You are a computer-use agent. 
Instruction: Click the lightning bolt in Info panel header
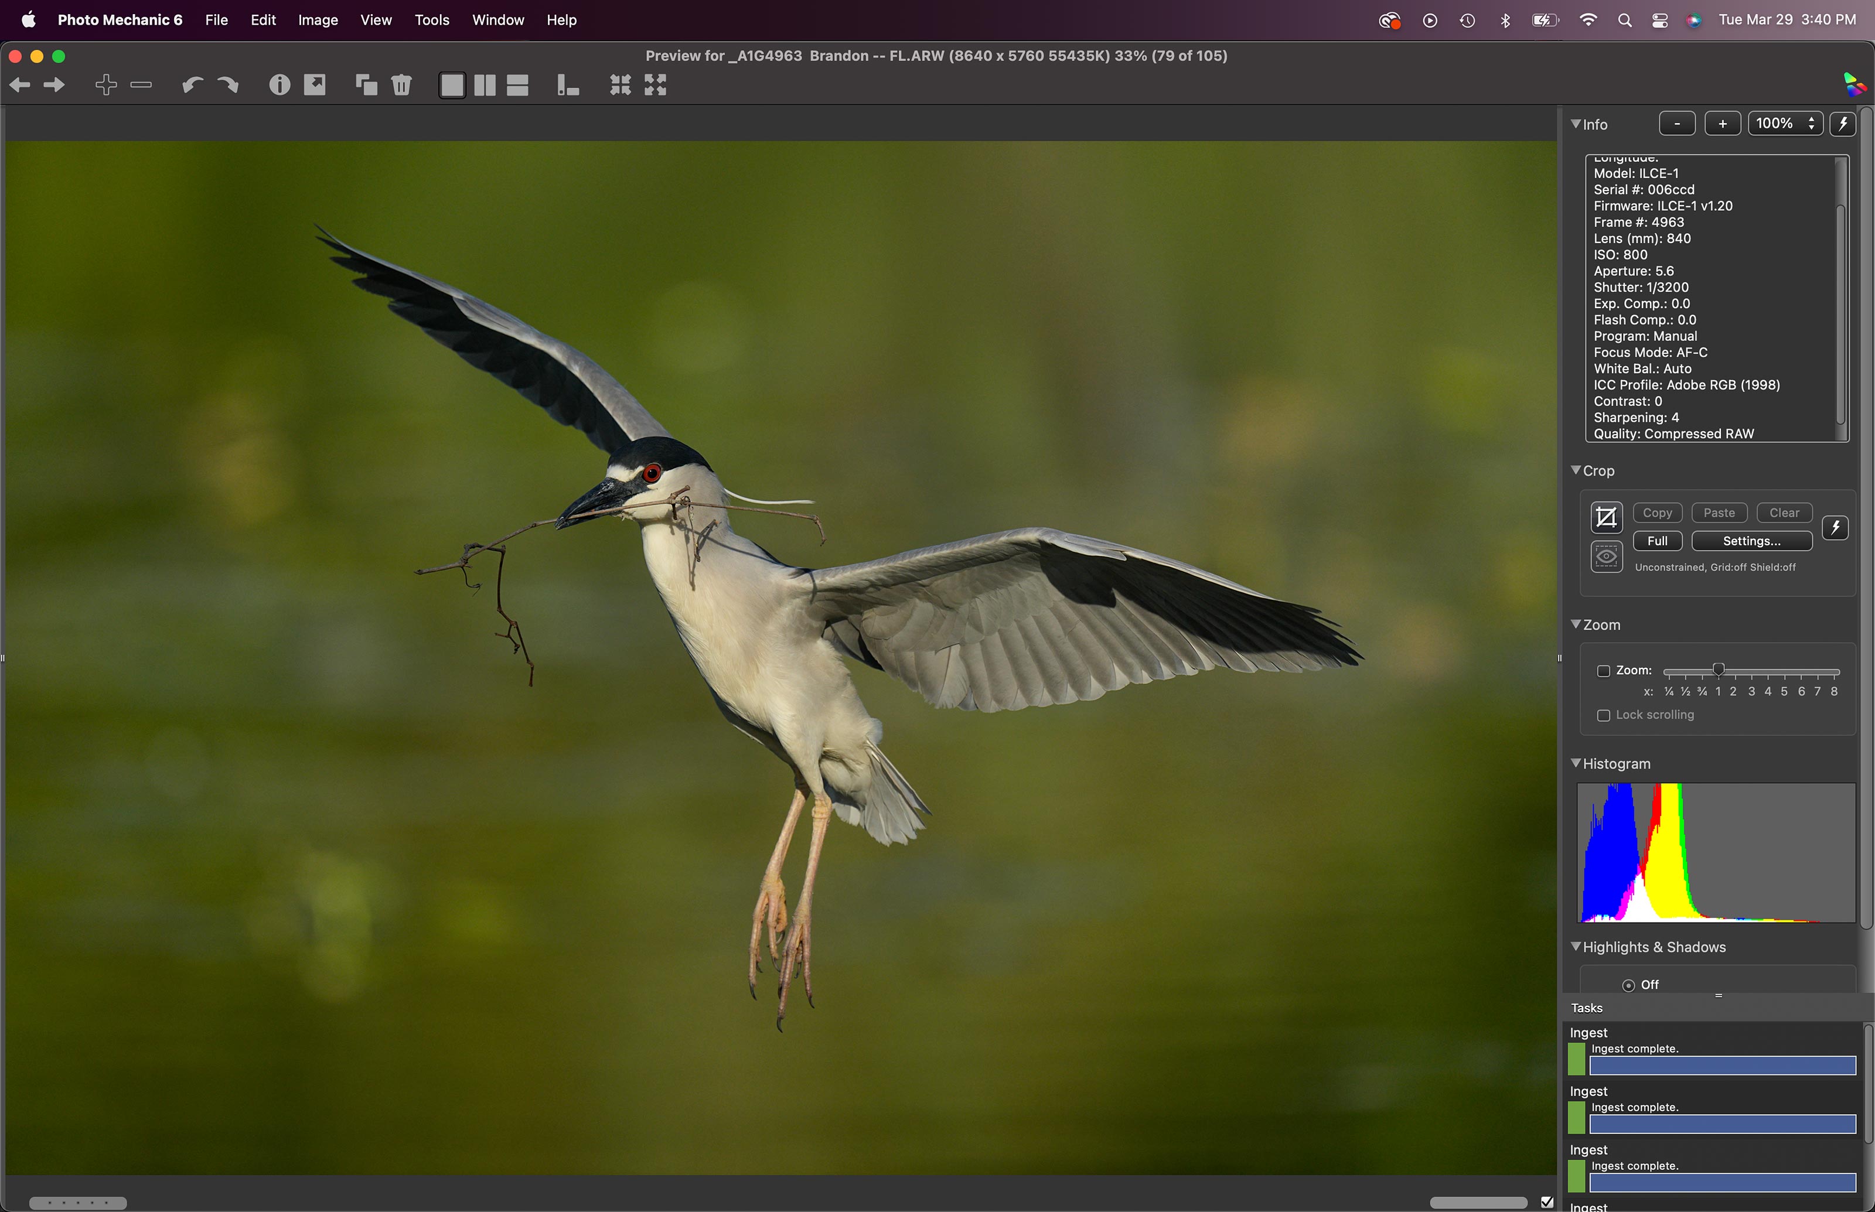coord(1843,124)
